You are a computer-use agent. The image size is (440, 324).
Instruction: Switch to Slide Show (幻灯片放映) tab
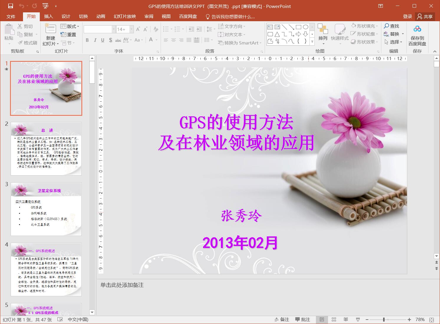pos(125,16)
